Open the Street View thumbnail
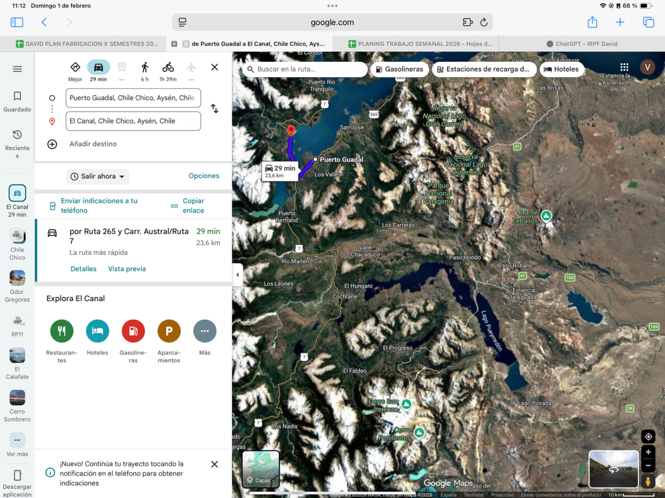The image size is (665, 498). [x=613, y=469]
